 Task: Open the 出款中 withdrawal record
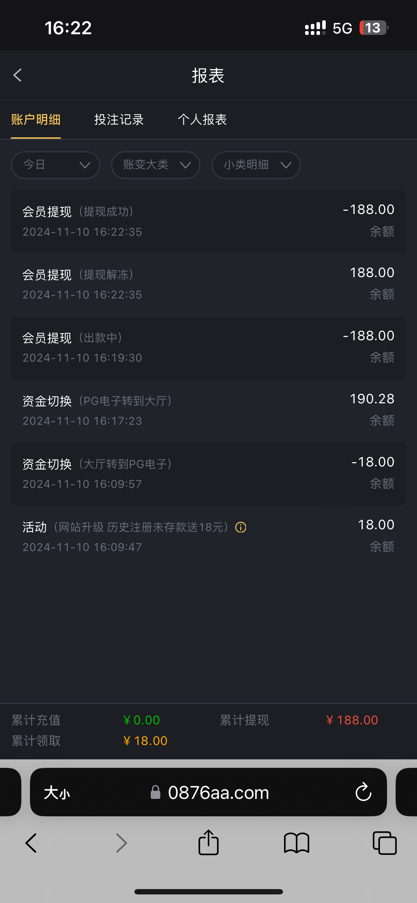[x=208, y=347]
